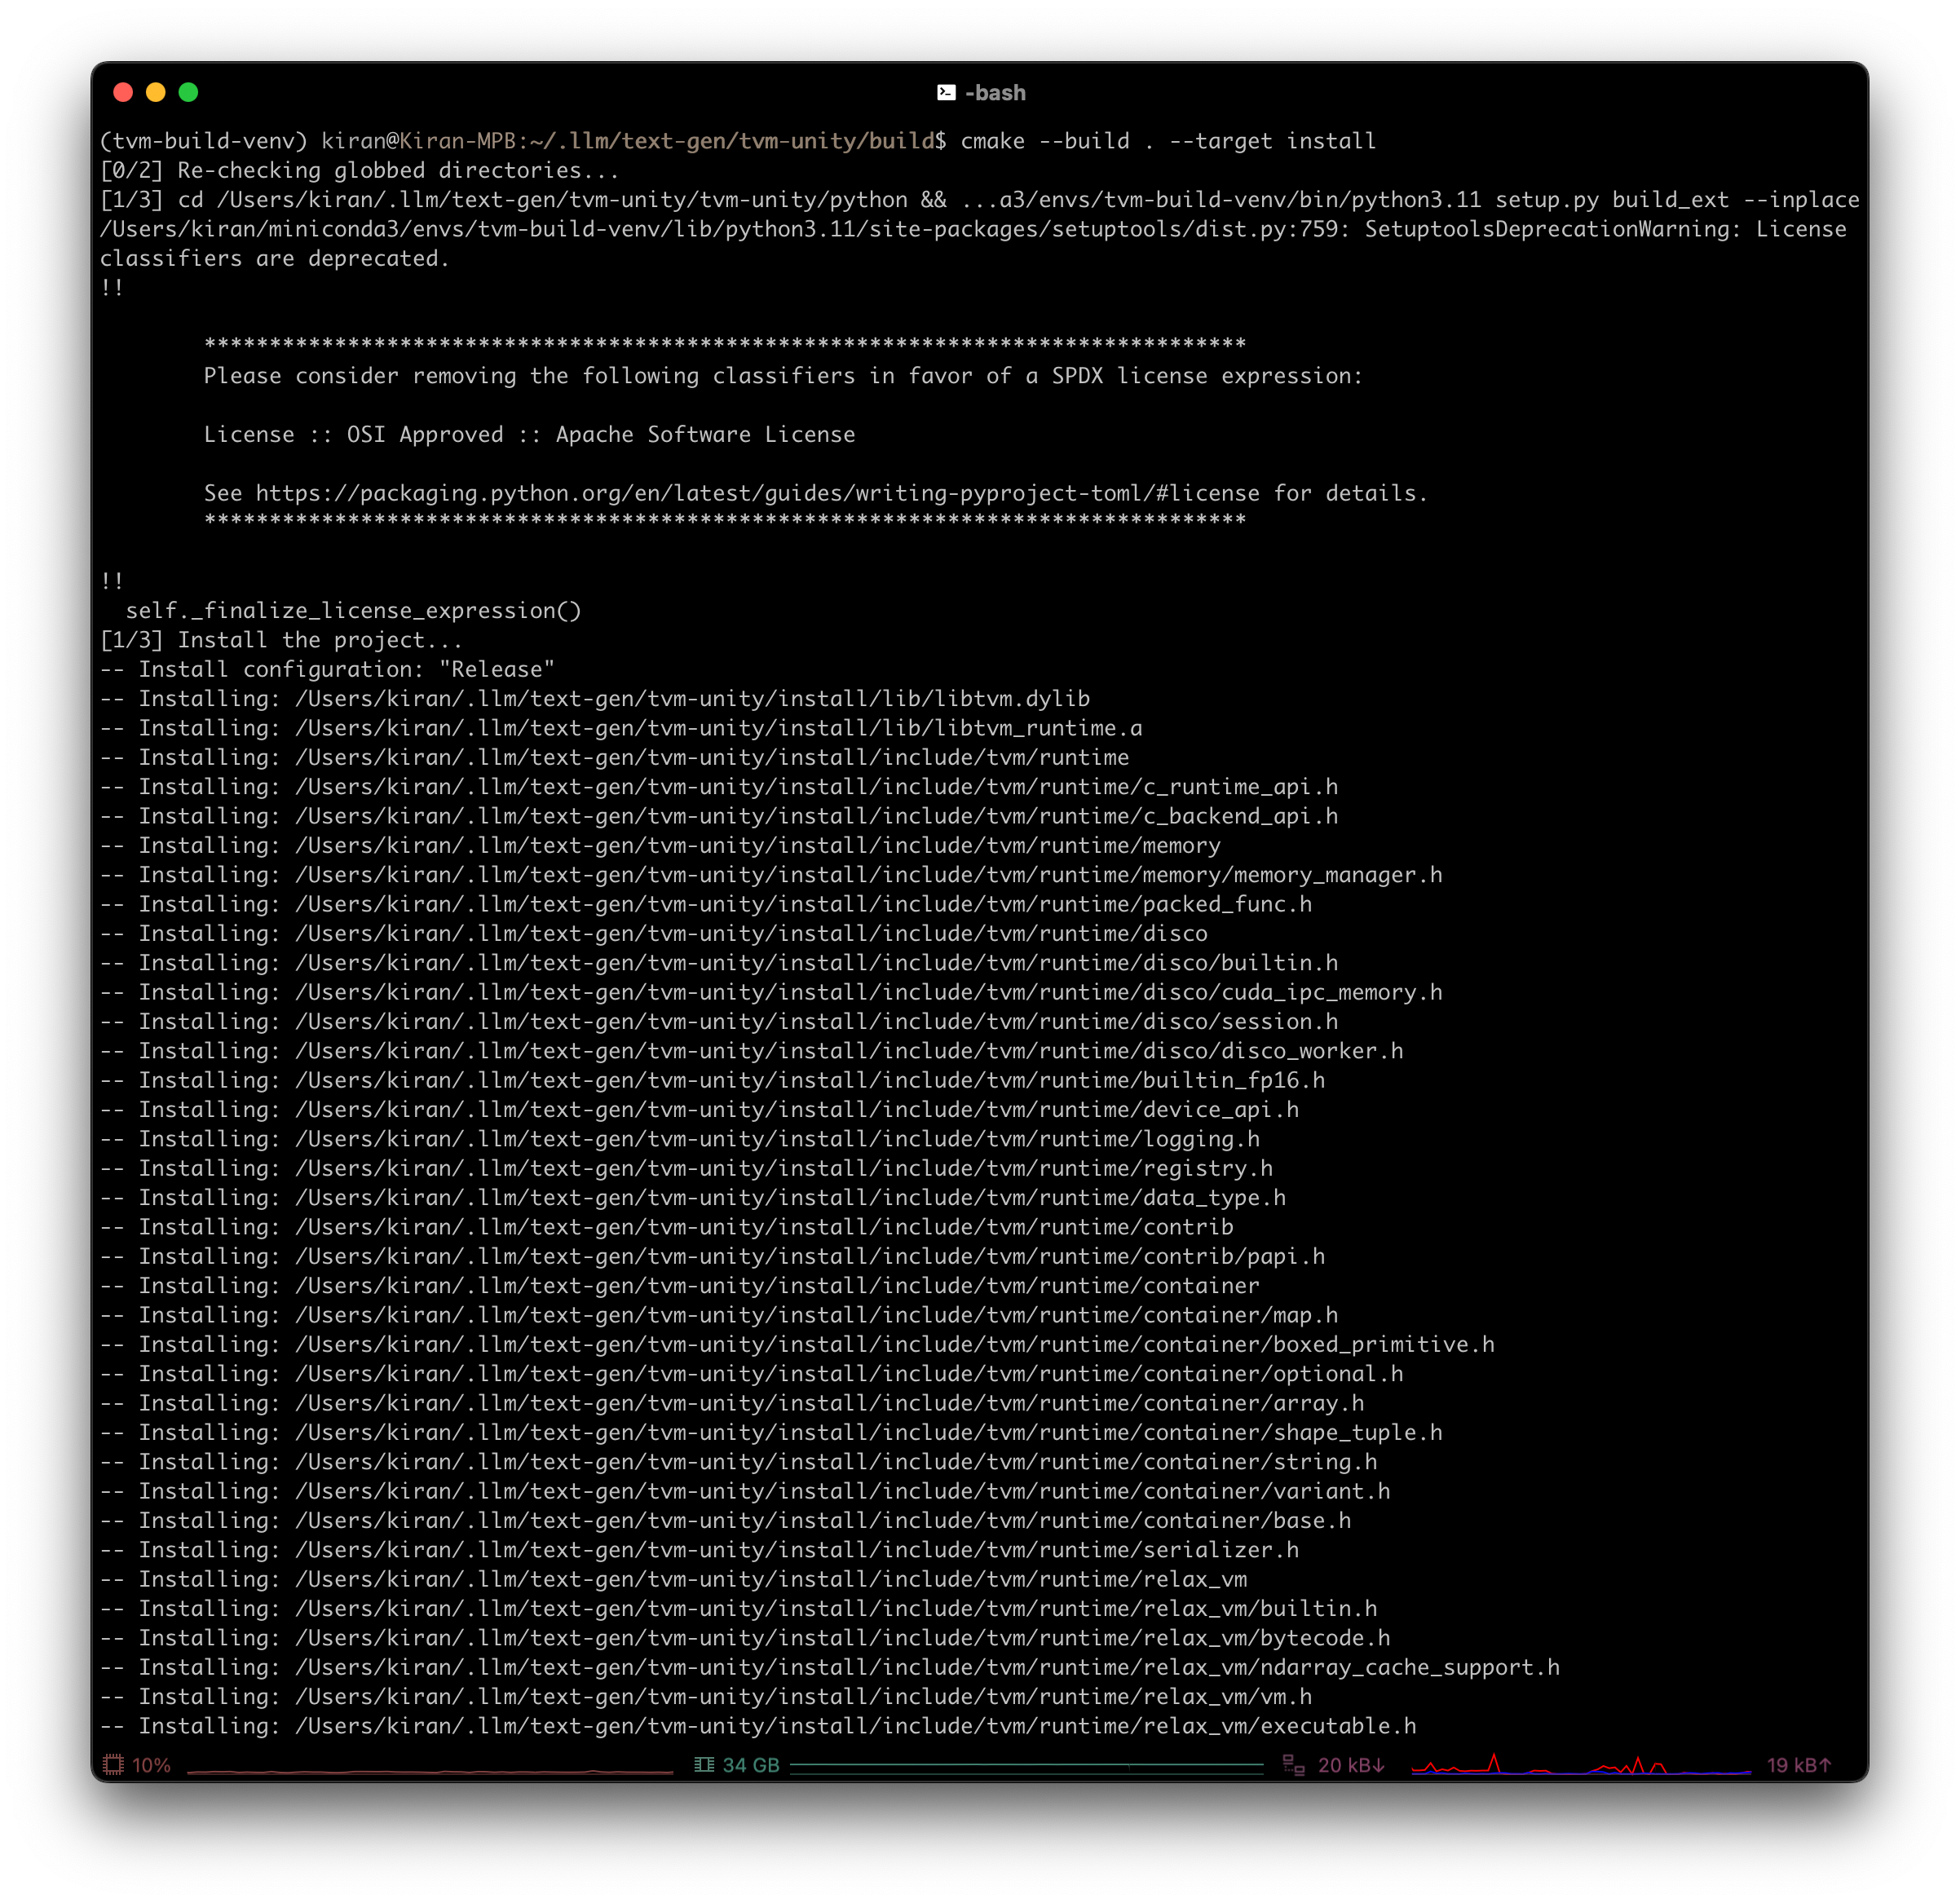The height and width of the screenshot is (1903, 1960).
Task: Click 'Please consider removing the following classifiers' line
Action: pos(783,376)
